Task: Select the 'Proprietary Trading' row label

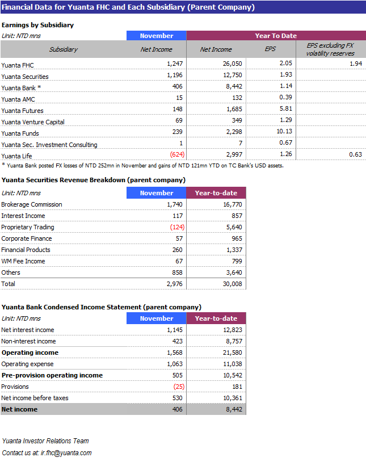Action: 28,227
